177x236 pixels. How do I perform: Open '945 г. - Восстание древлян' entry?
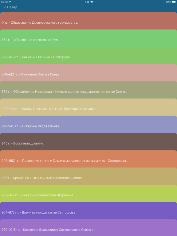88,142
